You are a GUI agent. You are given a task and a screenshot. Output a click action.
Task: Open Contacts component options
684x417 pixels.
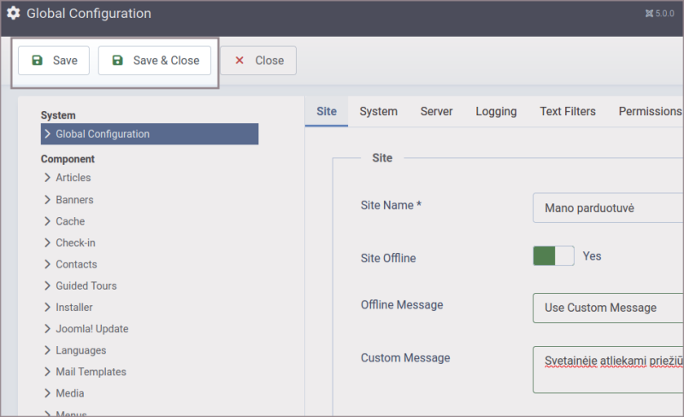76,264
